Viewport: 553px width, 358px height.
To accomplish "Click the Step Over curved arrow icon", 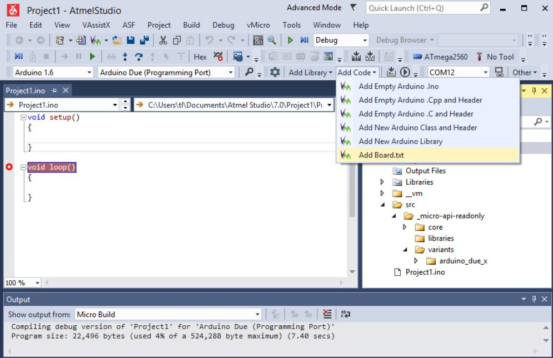I will coord(138,57).
